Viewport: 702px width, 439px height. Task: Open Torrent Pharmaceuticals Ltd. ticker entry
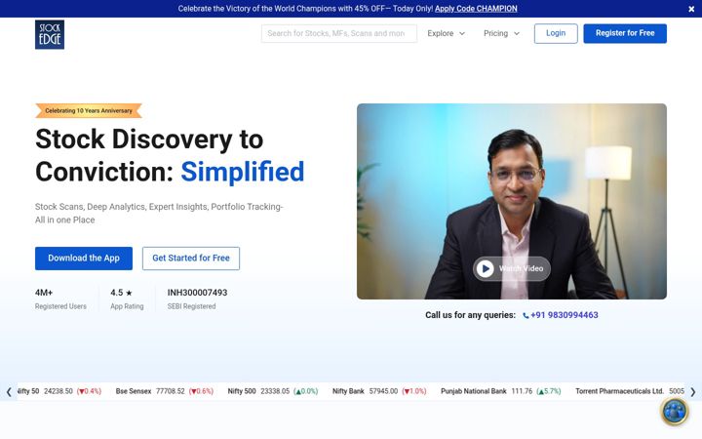point(630,391)
